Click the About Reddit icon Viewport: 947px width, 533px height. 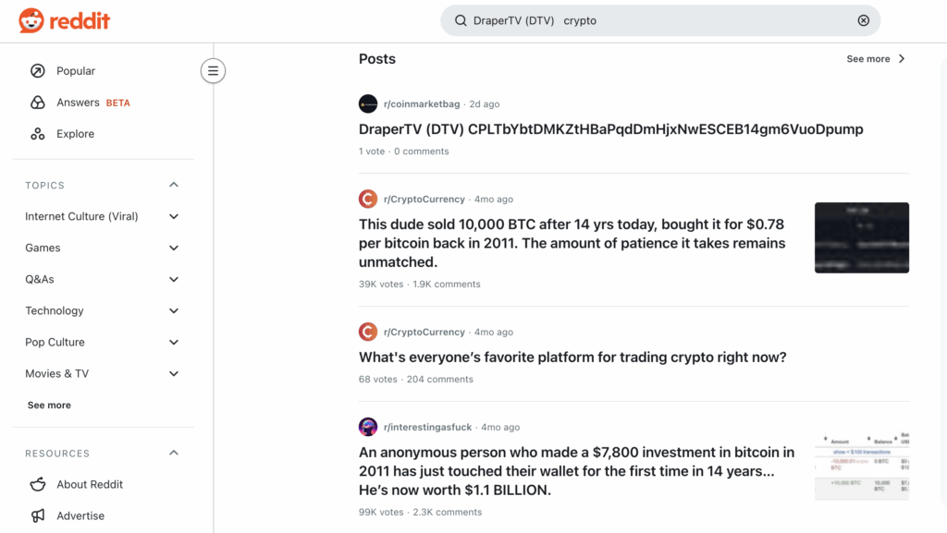(x=38, y=484)
